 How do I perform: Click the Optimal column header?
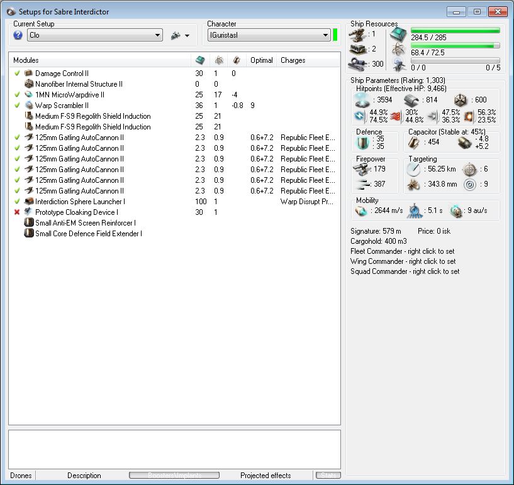pos(262,60)
